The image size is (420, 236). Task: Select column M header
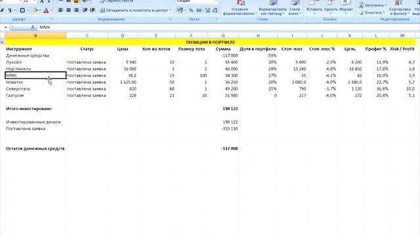[402, 35]
